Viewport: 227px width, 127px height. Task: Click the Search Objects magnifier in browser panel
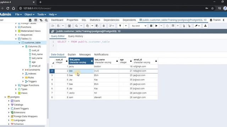[46, 20]
